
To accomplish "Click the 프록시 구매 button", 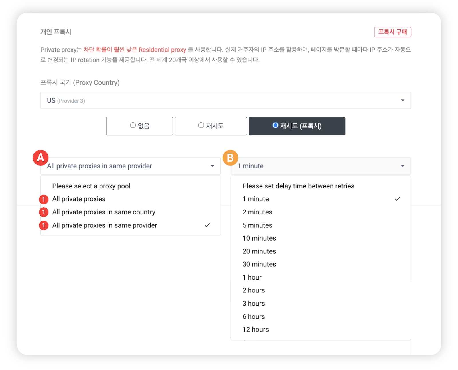I will click(392, 32).
